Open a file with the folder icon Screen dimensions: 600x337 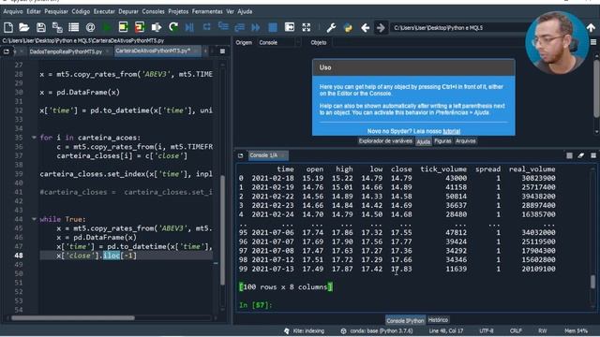24,27
